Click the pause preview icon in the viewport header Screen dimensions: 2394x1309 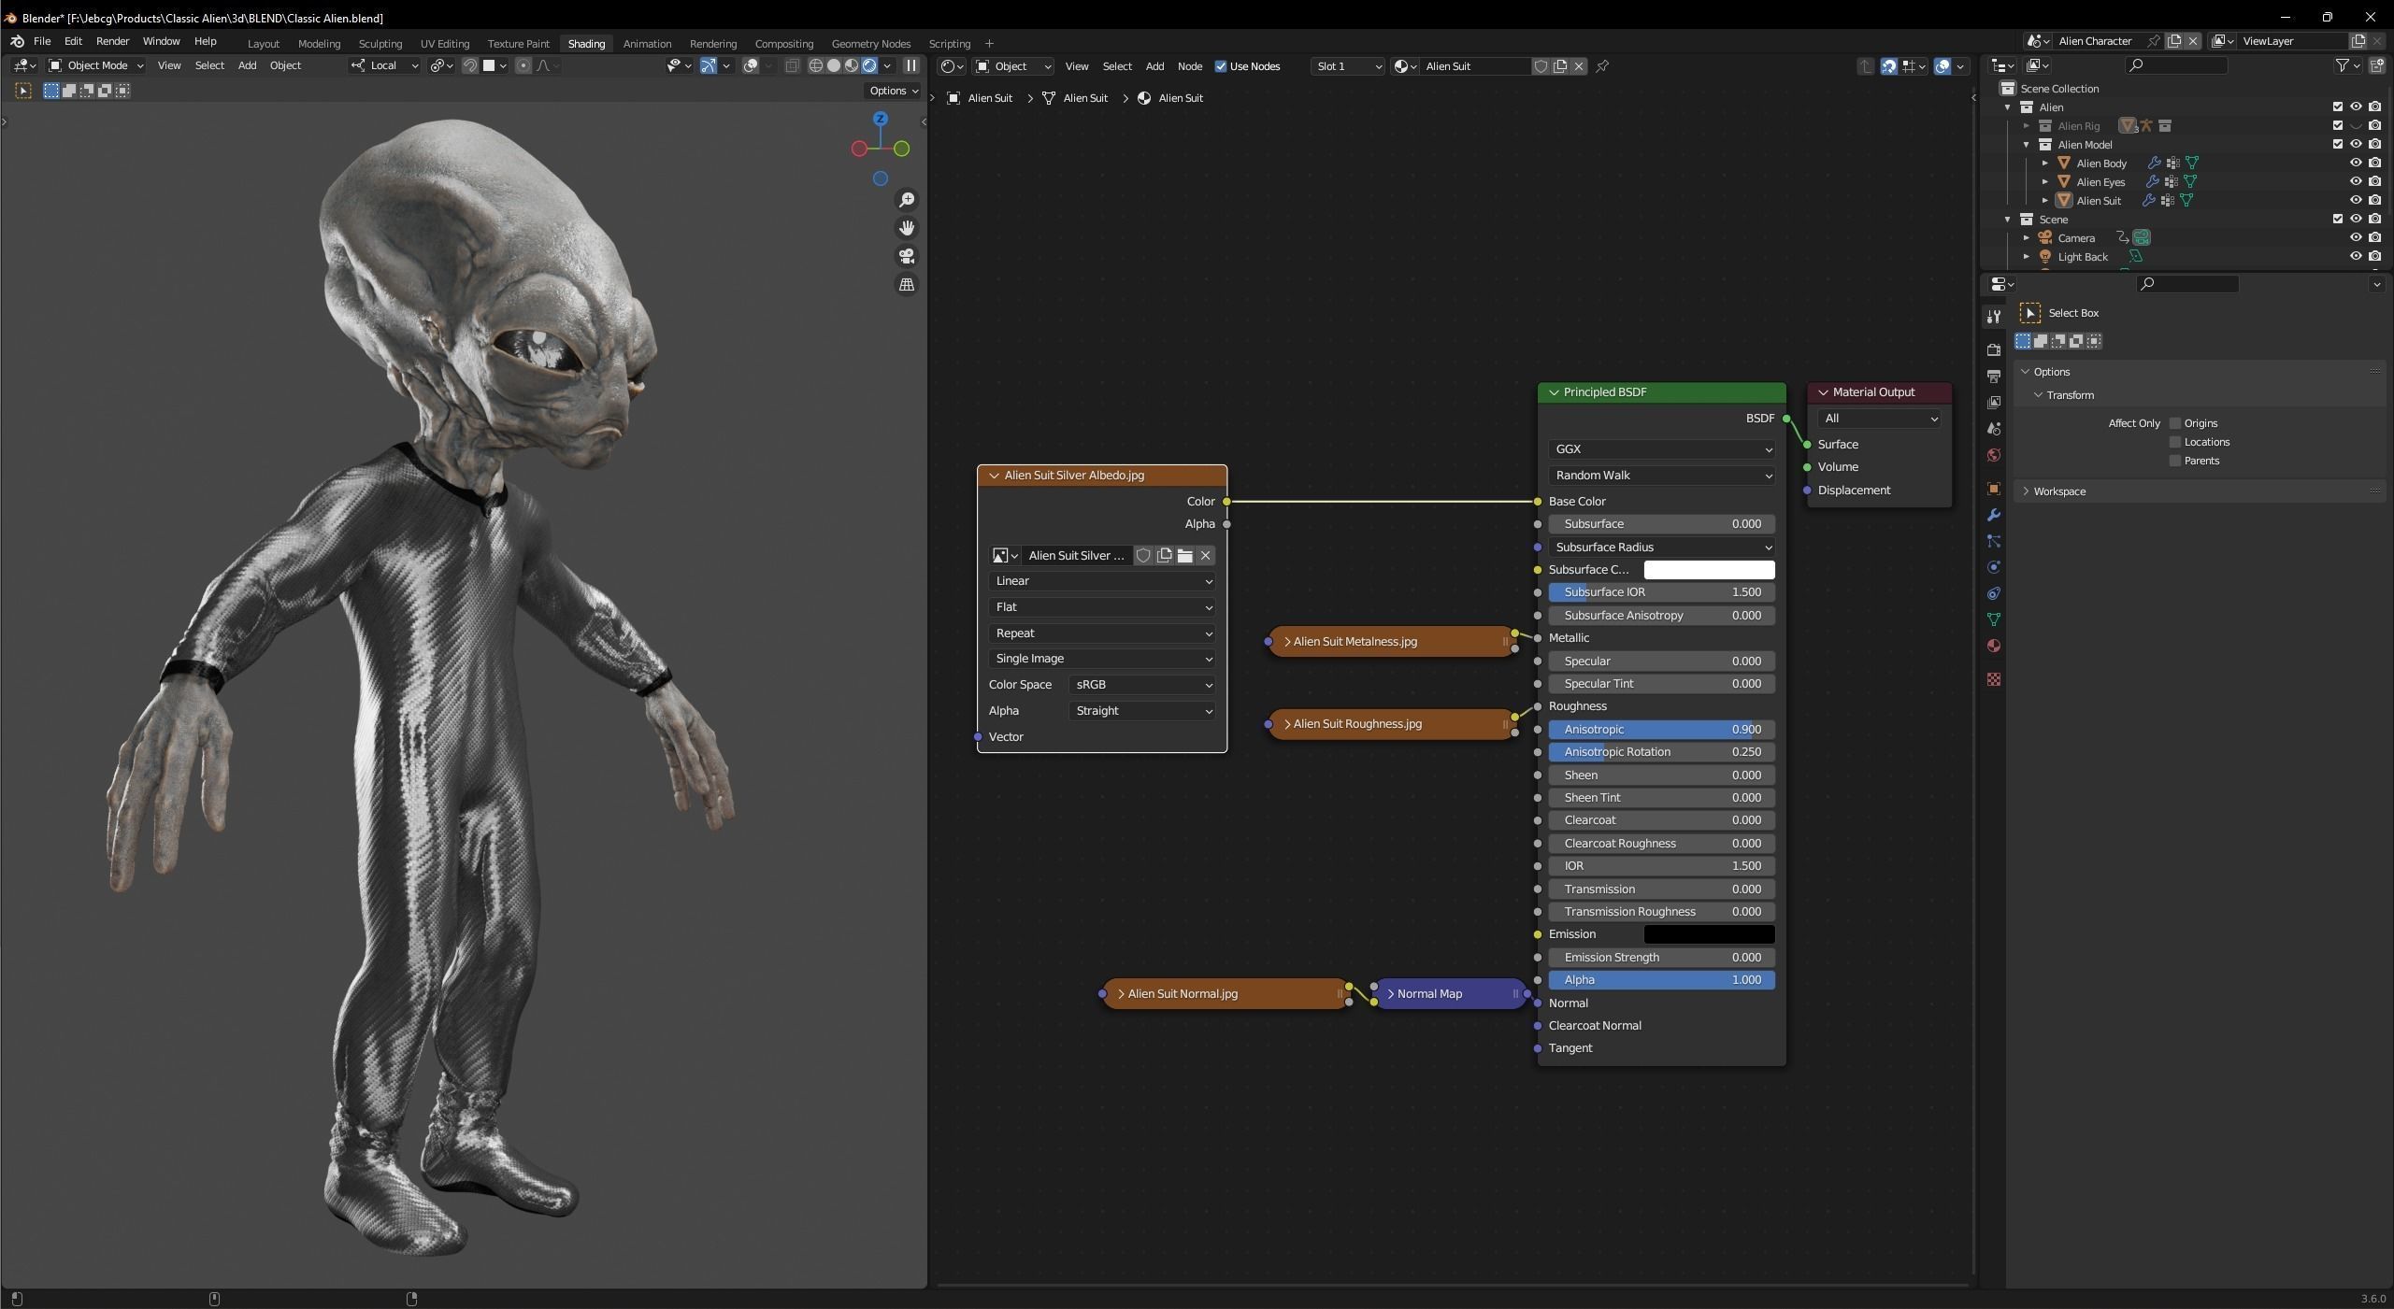pos(910,65)
